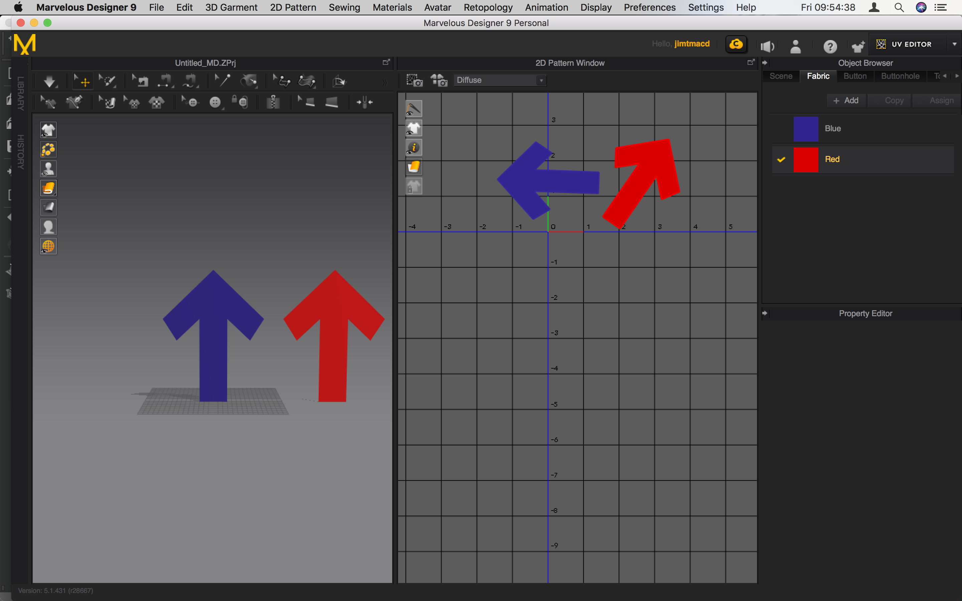Select the Button tool in the toolbar

coord(215,102)
